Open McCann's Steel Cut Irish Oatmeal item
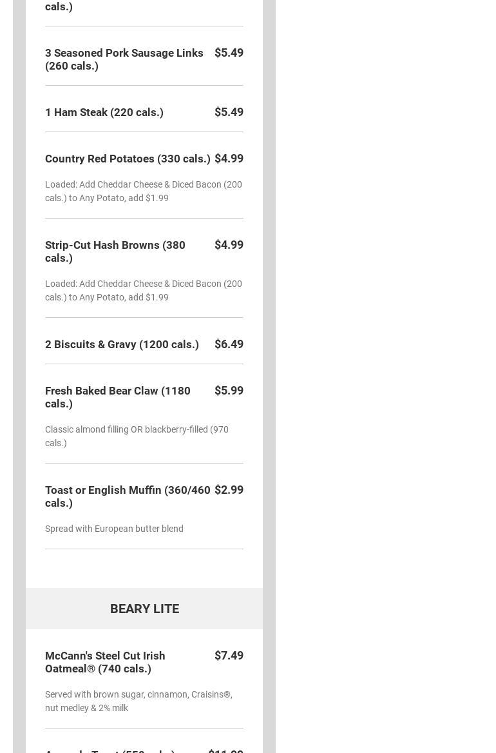Viewport: 496px width, 753px height. [x=105, y=662]
